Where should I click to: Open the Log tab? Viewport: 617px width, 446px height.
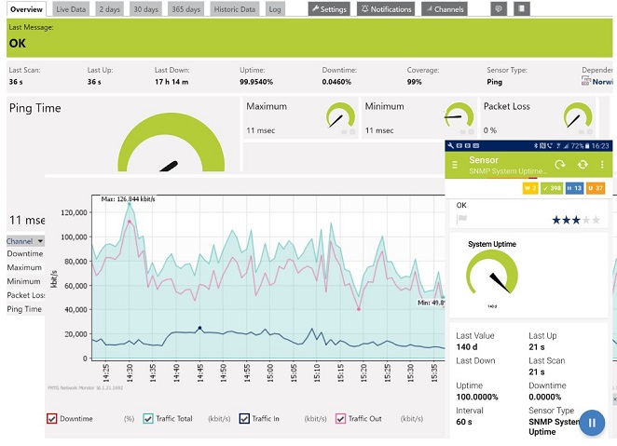[x=275, y=9]
